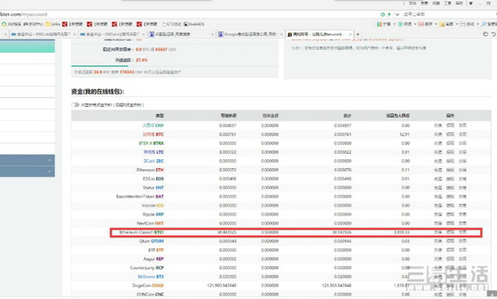This screenshot has height=299, width=497.
Task: Open the 工具 menu
Action: (x=447, y=3)
